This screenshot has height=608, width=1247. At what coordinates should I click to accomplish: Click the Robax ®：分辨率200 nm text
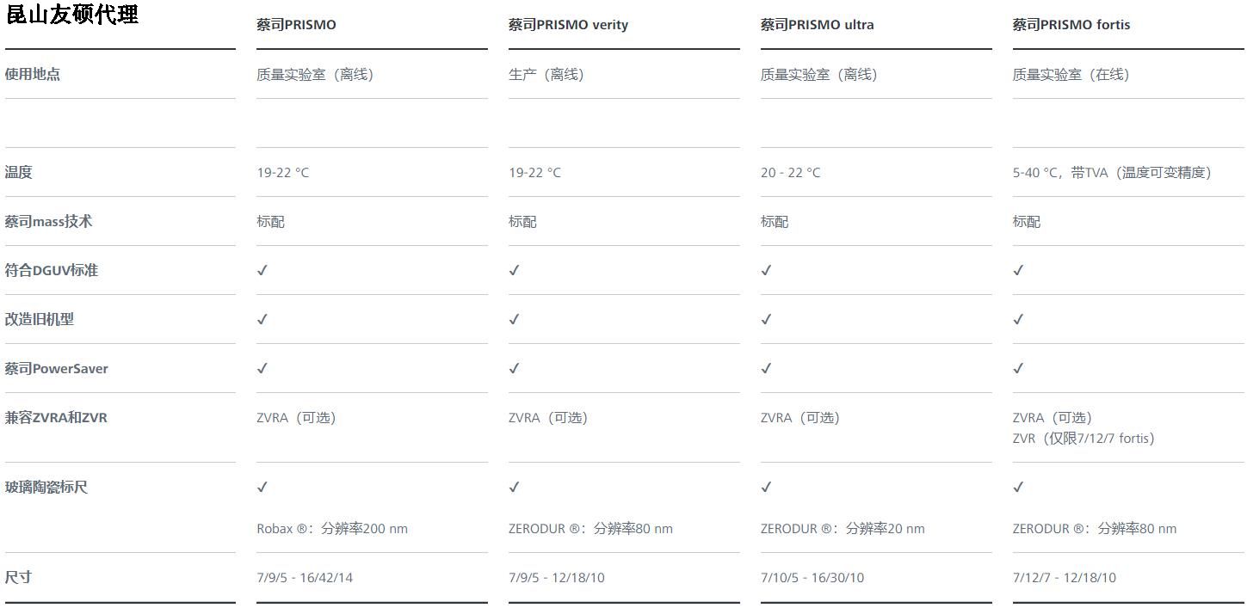[332, 529]
